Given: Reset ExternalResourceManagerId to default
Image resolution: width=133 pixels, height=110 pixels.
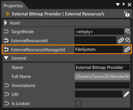Looking at the screenshot, I should click(6, 49).
